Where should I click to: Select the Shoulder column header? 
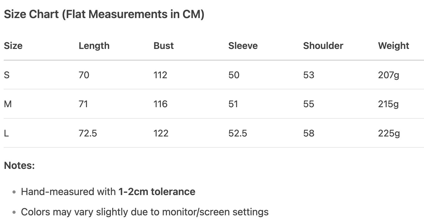tap(323, 46)
